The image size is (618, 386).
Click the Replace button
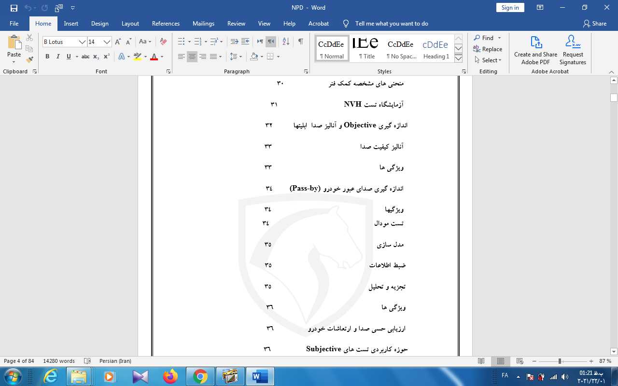click(x=488, y=49)
